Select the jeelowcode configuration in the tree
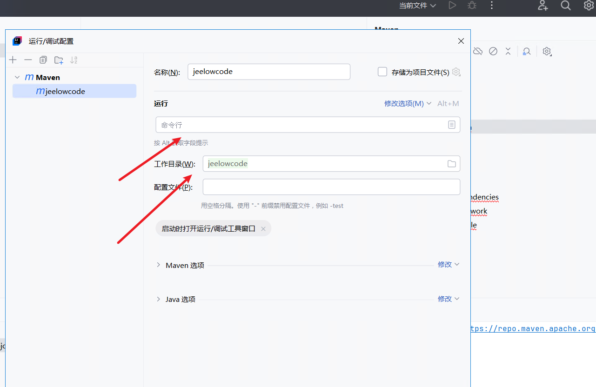The width and height of the screenshot is (596, 387). [65, 92]
